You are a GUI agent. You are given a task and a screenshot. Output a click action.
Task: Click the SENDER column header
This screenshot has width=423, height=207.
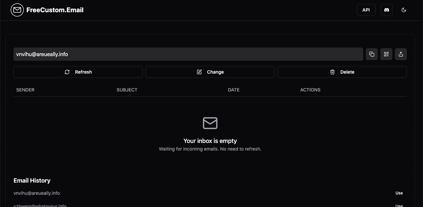[x=25, y=90]
